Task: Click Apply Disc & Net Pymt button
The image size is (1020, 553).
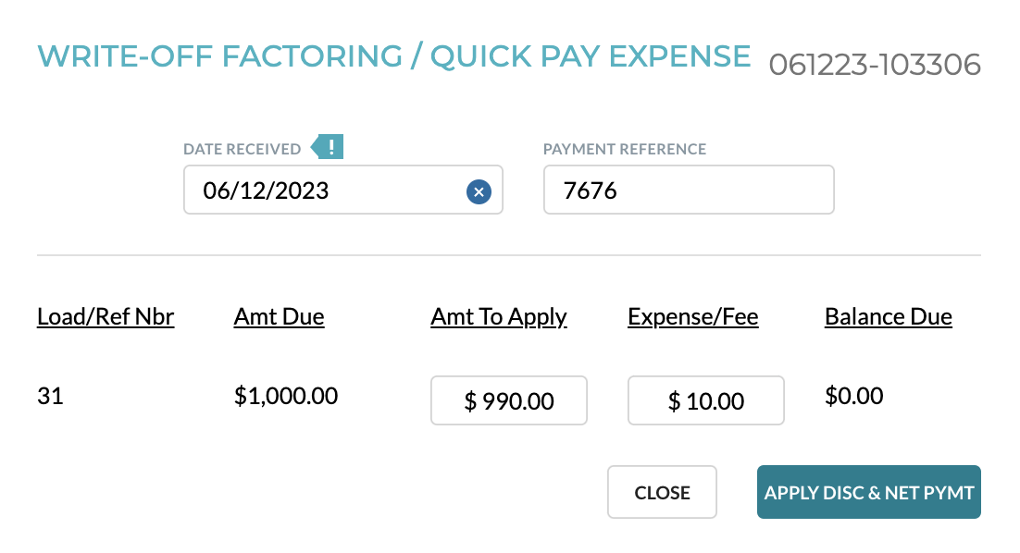Action: tap(868, 492)
